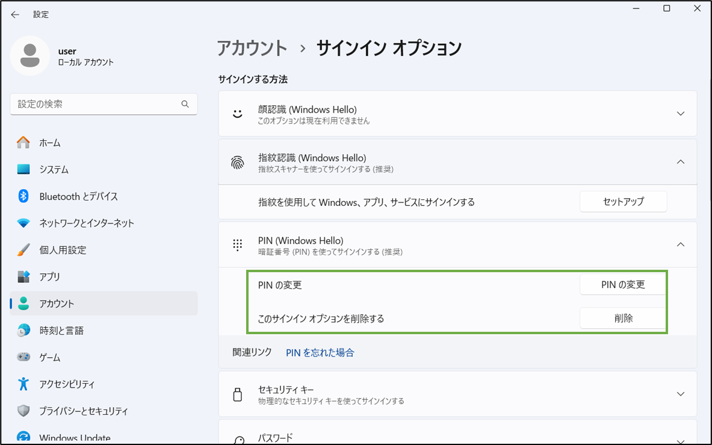Click the PIN keypad dots icon
Viewport: 712px width, 445px height.
238,244
